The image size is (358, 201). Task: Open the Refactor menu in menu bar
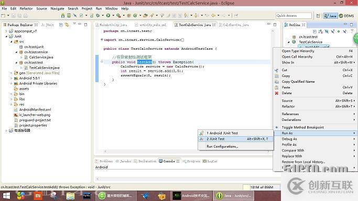coord(26,8)
